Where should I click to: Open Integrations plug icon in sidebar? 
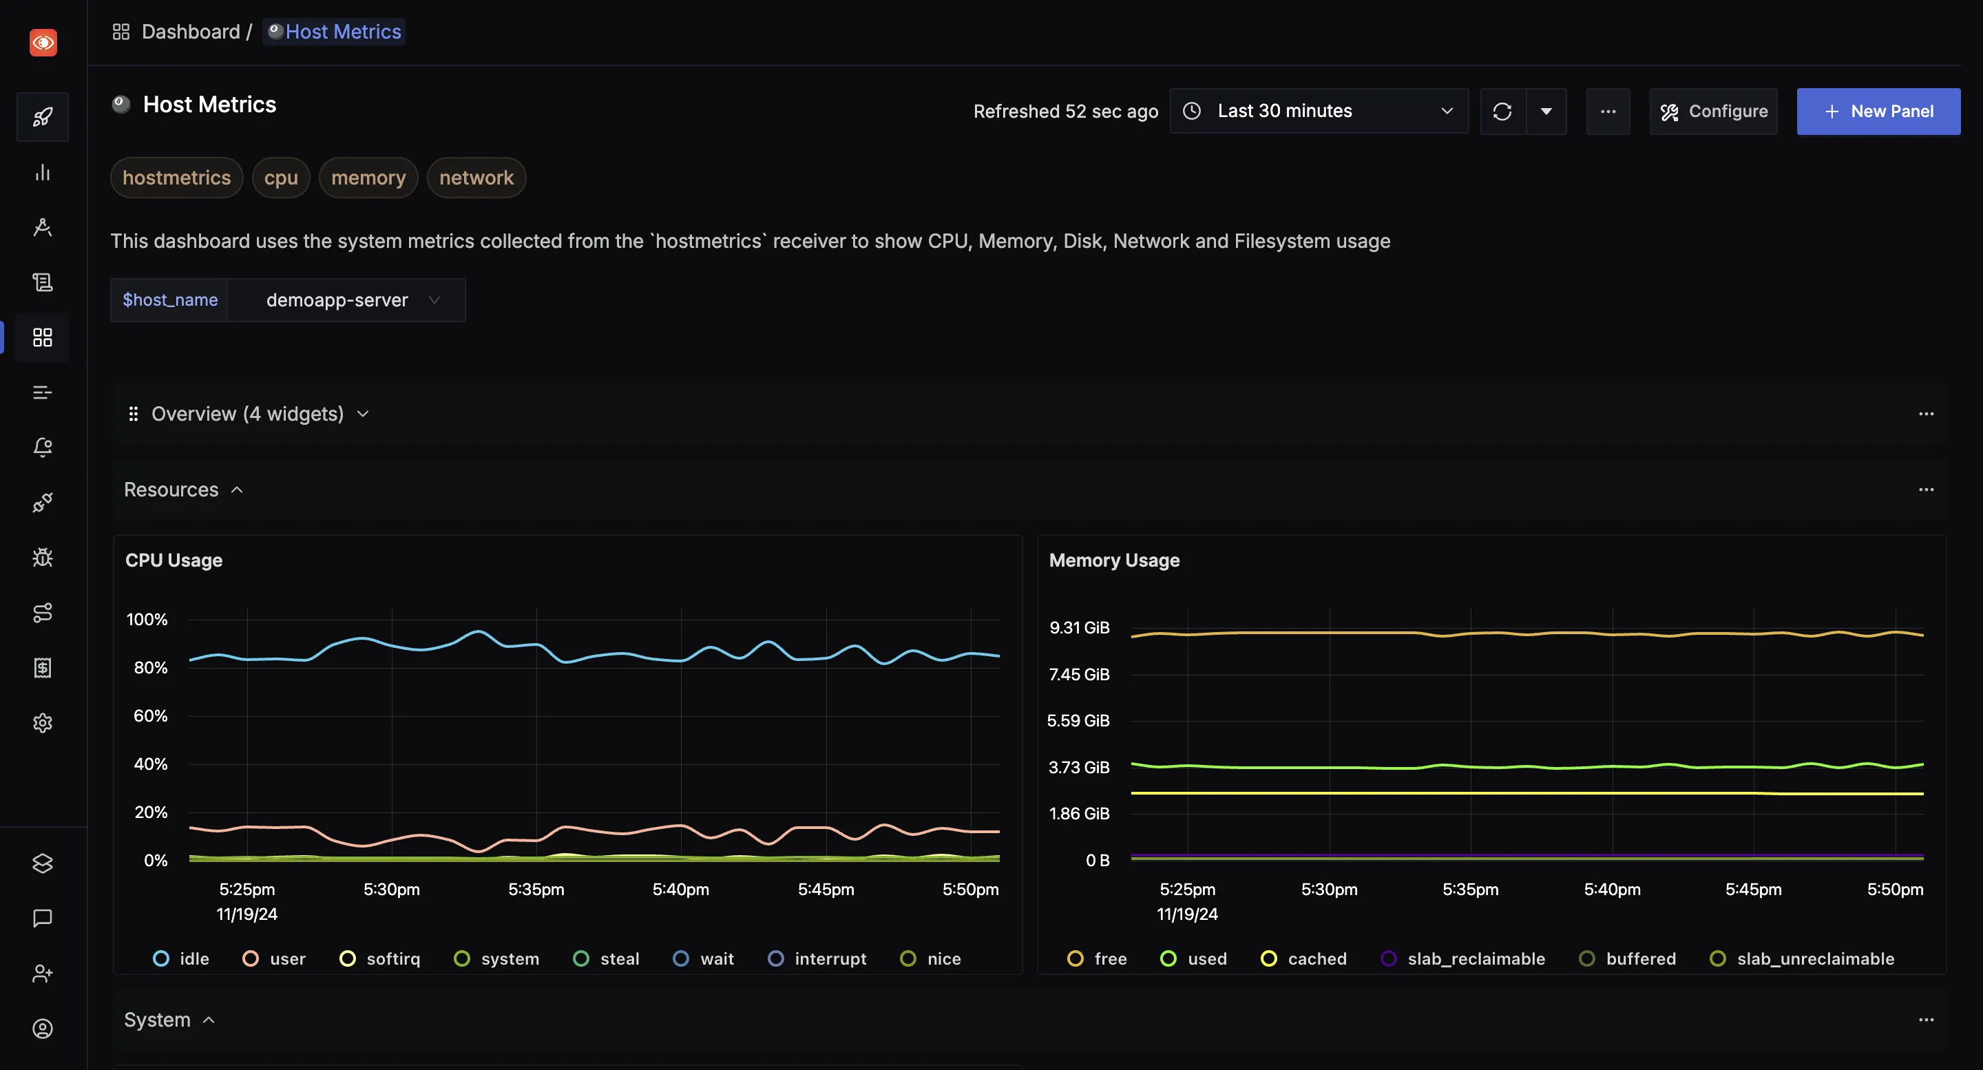[x=43, y=503]
